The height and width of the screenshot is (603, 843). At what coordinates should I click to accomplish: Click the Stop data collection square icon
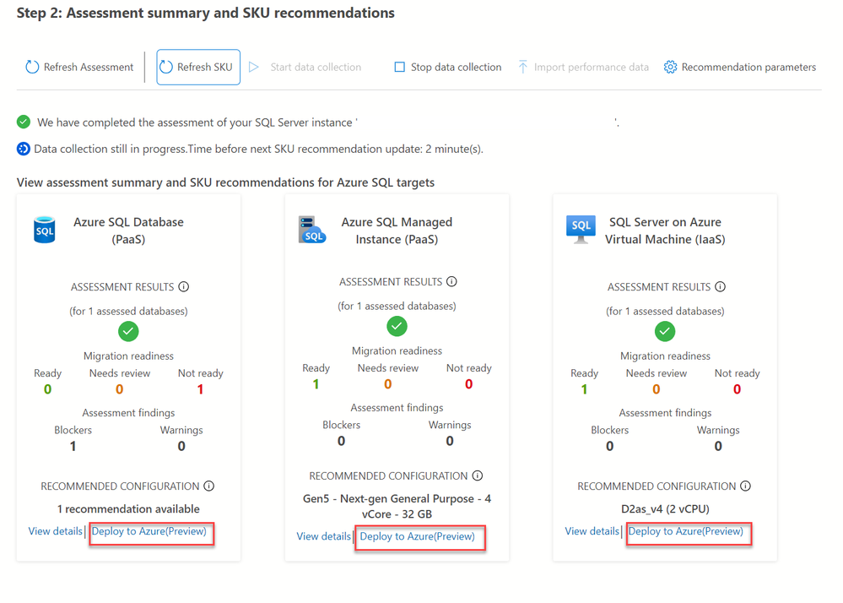399,67
